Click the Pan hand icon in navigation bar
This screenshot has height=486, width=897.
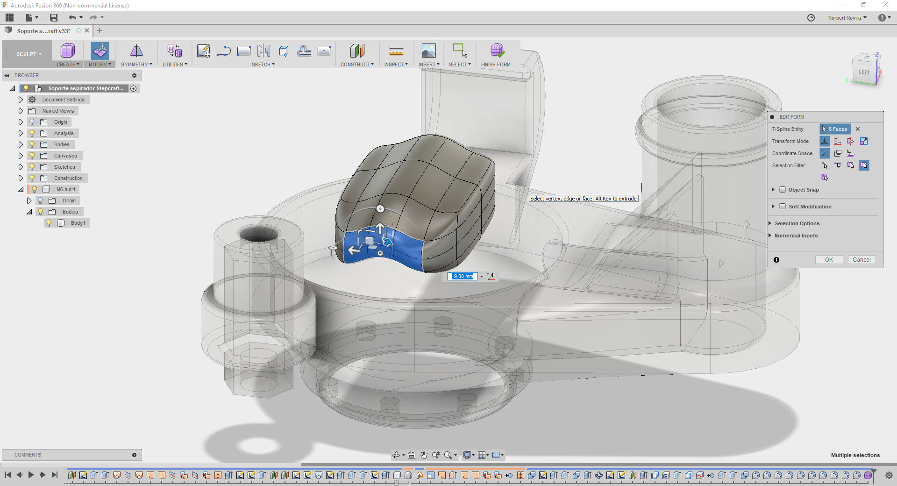tap(423, 455)
